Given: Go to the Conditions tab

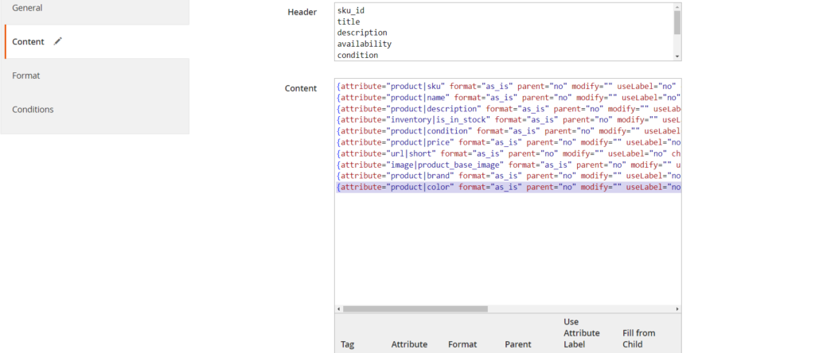Looking at the screenshot, I should (x=95, y=110).
